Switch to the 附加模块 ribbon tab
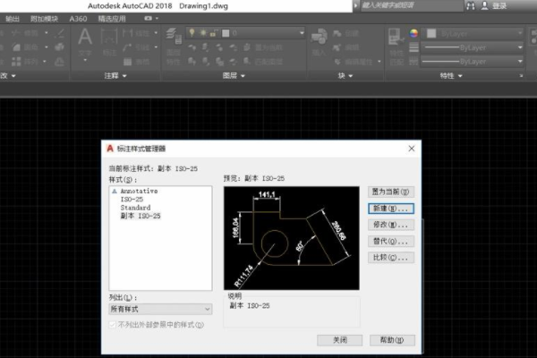Viewport: 537px width, 358px height. [45, 17]
